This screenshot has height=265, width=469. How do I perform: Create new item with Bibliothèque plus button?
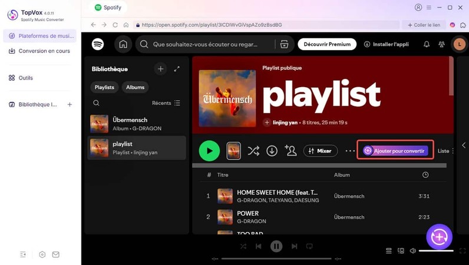[x=161, y=69]
